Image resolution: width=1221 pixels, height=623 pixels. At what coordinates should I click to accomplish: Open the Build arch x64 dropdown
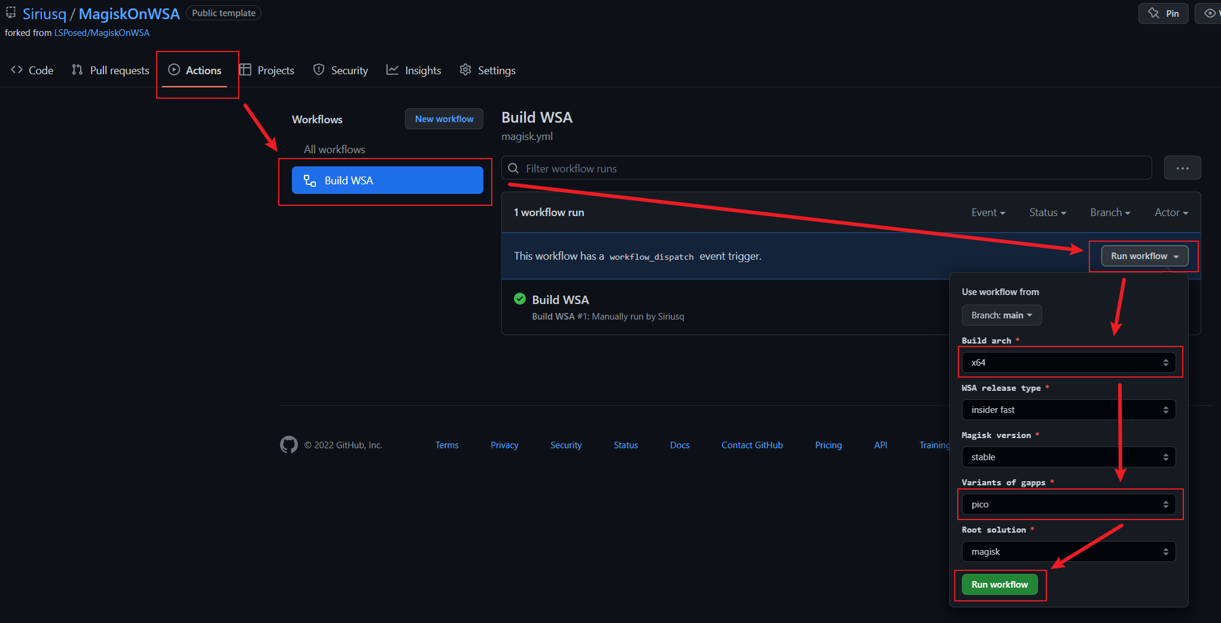(1068, 363)
